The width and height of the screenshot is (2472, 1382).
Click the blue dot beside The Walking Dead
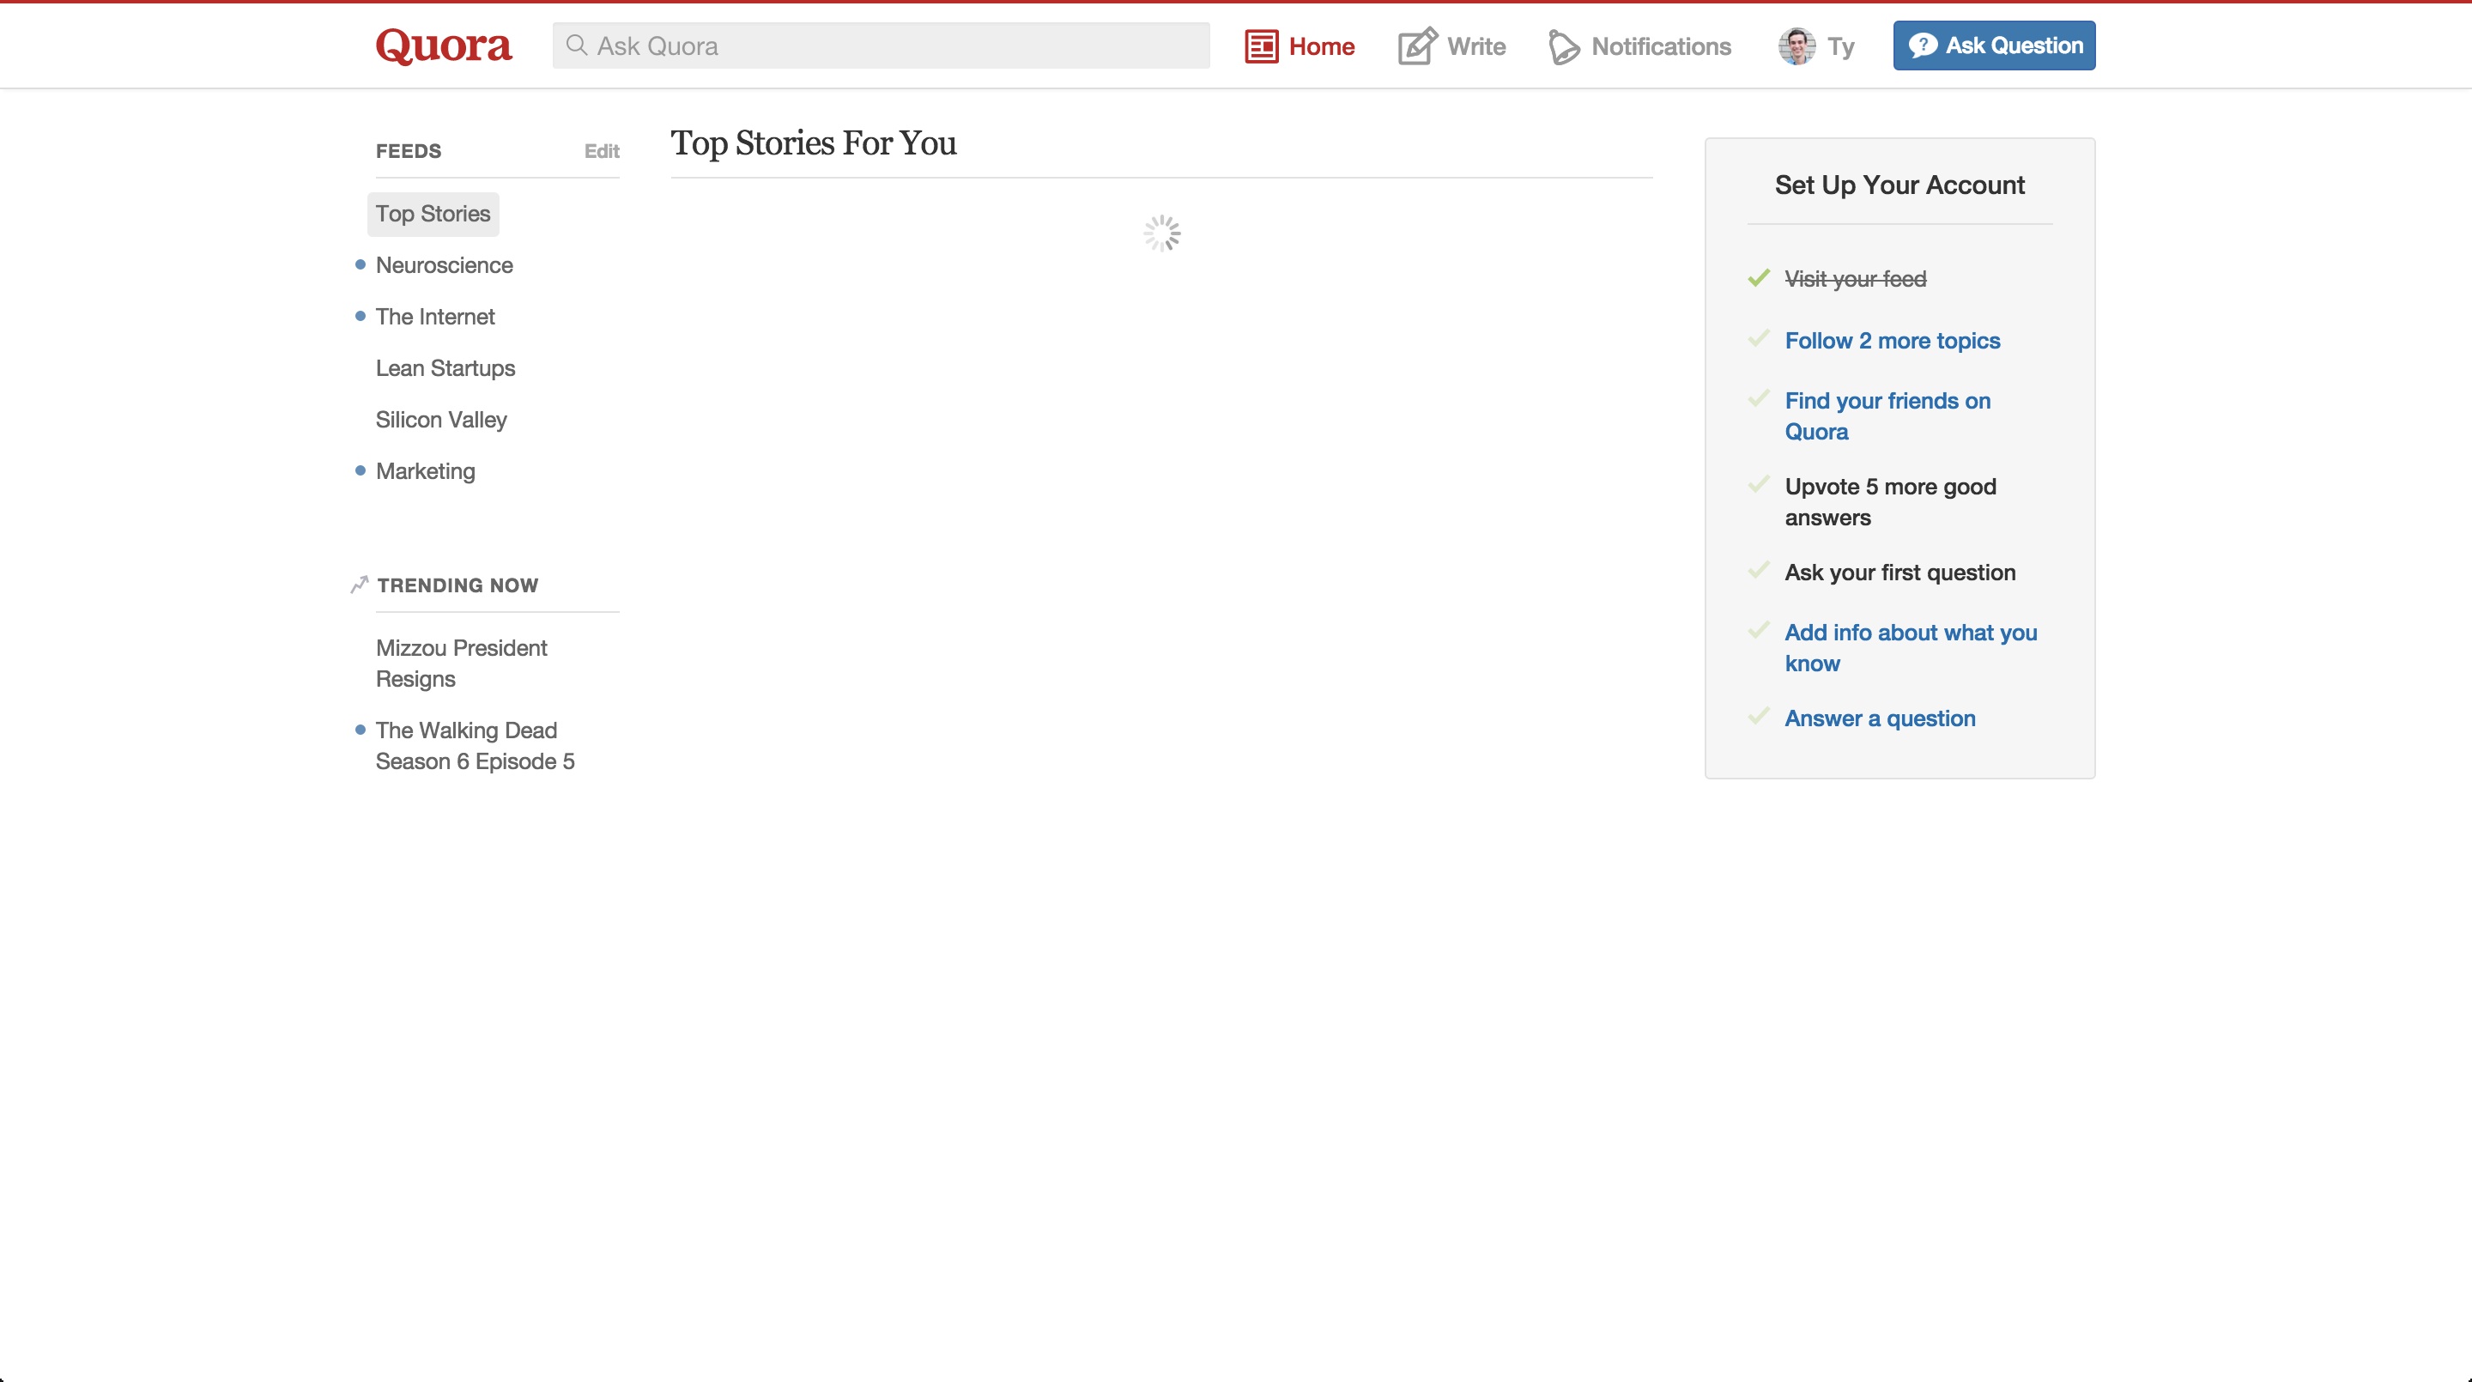[x=360, y=730]
